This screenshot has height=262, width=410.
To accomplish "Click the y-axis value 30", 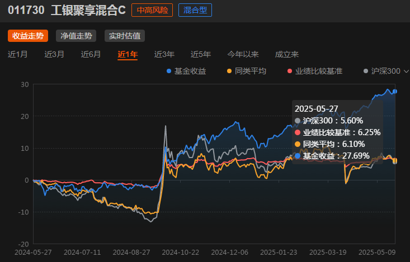I will [25, 85].
